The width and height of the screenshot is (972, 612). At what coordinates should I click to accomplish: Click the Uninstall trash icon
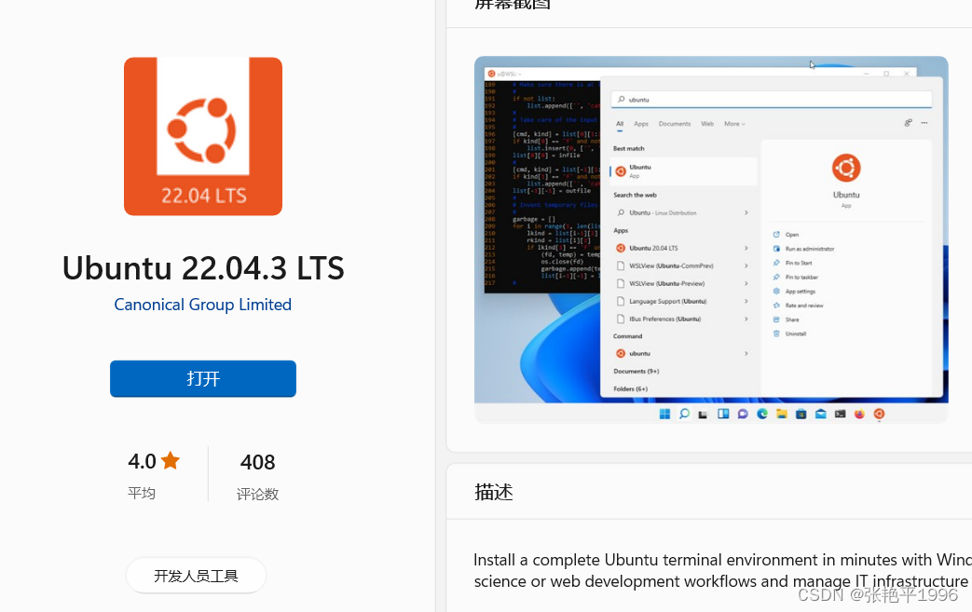pos(775,333)
